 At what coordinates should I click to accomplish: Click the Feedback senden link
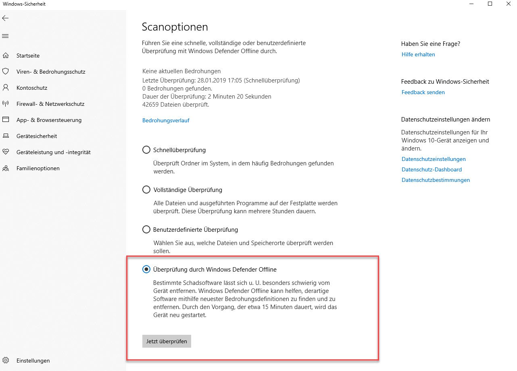point(423,92)
